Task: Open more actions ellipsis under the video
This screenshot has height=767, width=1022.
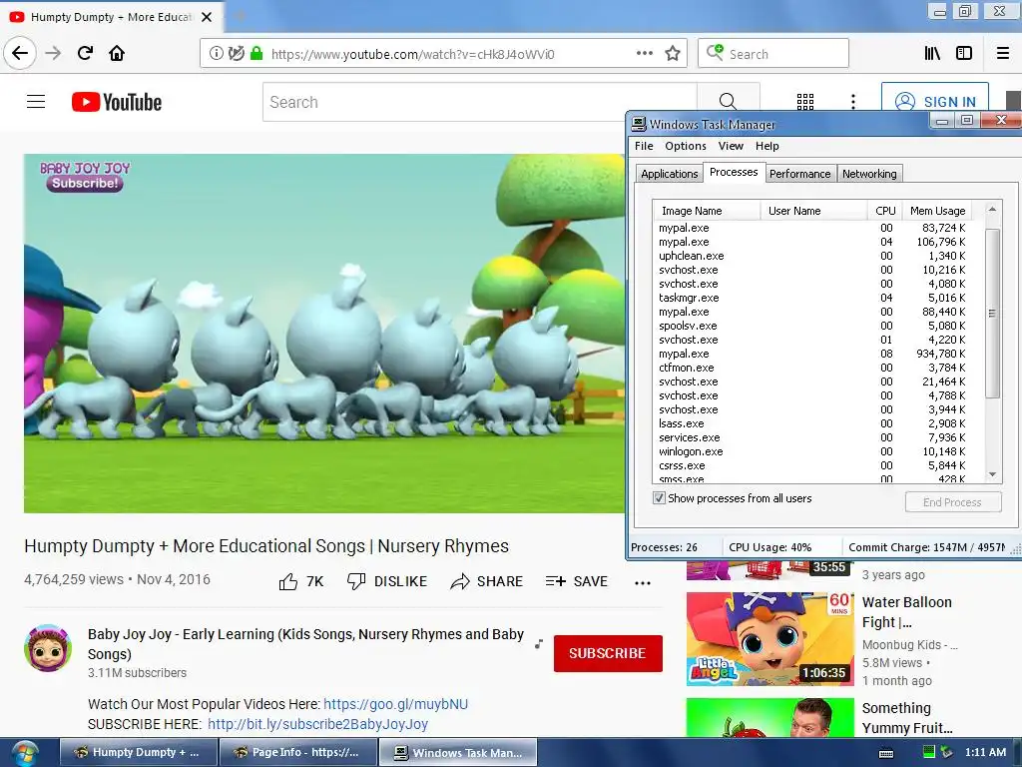Action: click(642, 582)
